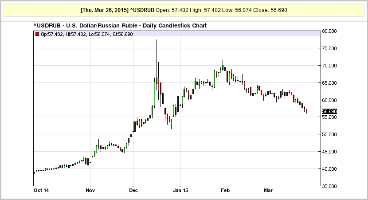The width and height of the screenshot is (368, 200).
Task: Click the 35.000 price axis label
Action: coord(329,186)
